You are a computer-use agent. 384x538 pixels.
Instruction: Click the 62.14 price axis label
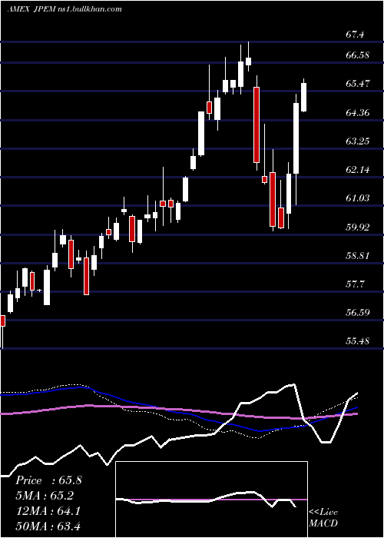click(x=358, y=169)
